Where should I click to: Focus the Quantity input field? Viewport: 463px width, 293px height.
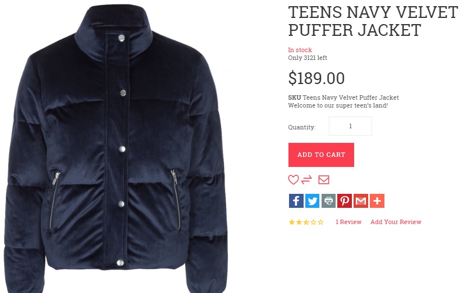pyautogui.click(x=351, y=126)
